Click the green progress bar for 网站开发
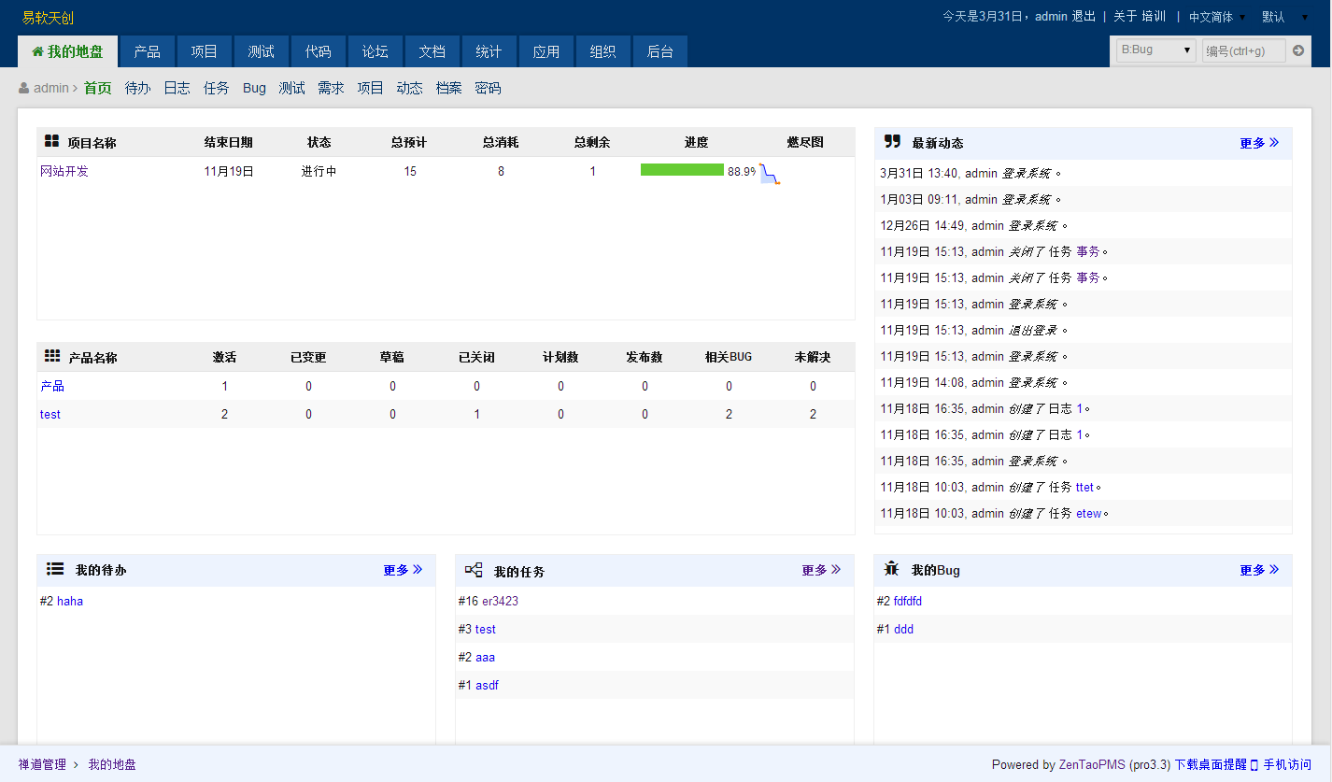Image resolution: width=1332 pixels, height=782 pixels. coord(682,170)
